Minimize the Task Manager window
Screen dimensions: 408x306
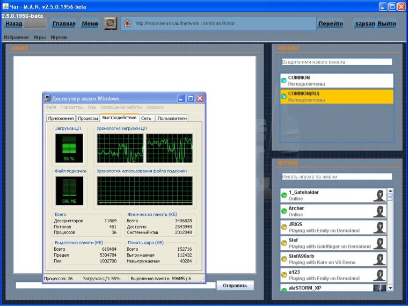(181, 98)
